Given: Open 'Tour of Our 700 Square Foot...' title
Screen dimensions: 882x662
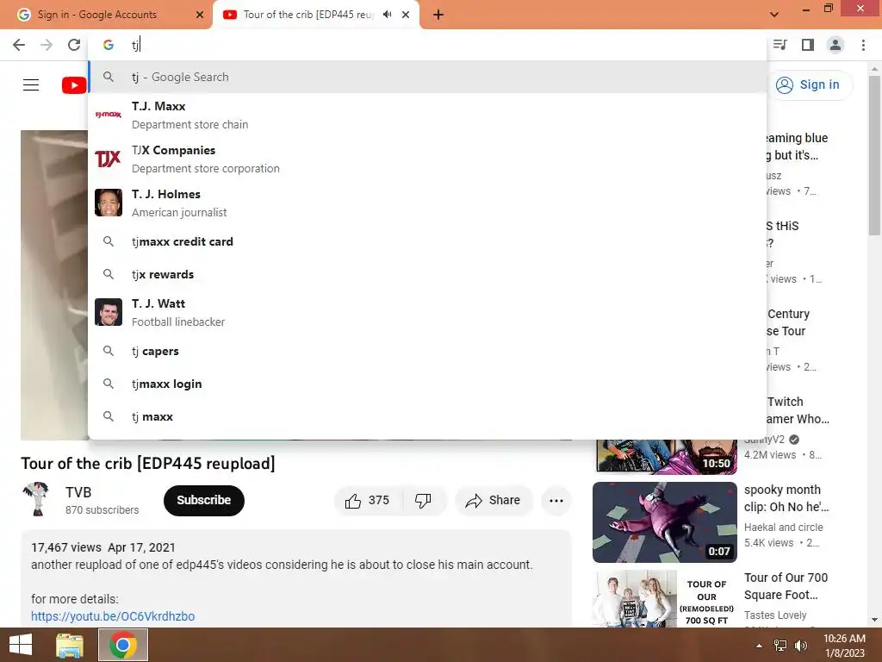Looking at the screenshot, I should click(786, 586).
